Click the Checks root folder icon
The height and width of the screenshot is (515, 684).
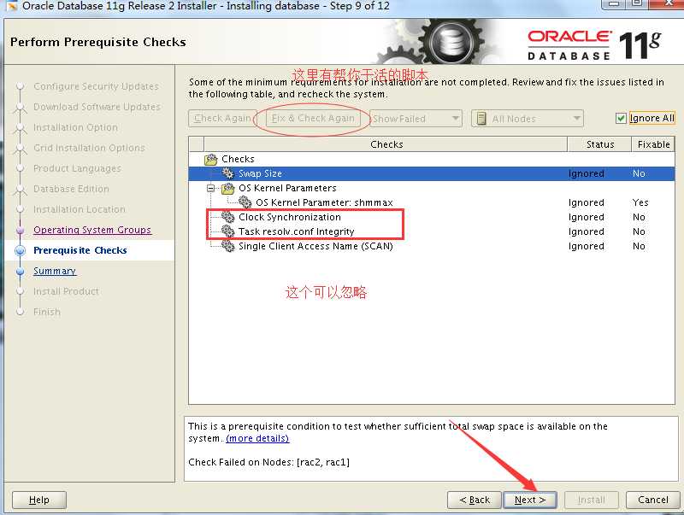click(211, 159)
